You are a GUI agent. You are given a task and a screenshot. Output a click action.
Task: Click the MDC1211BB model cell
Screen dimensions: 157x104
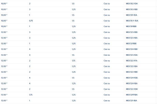pyautogui.click(x=131, y=44)
